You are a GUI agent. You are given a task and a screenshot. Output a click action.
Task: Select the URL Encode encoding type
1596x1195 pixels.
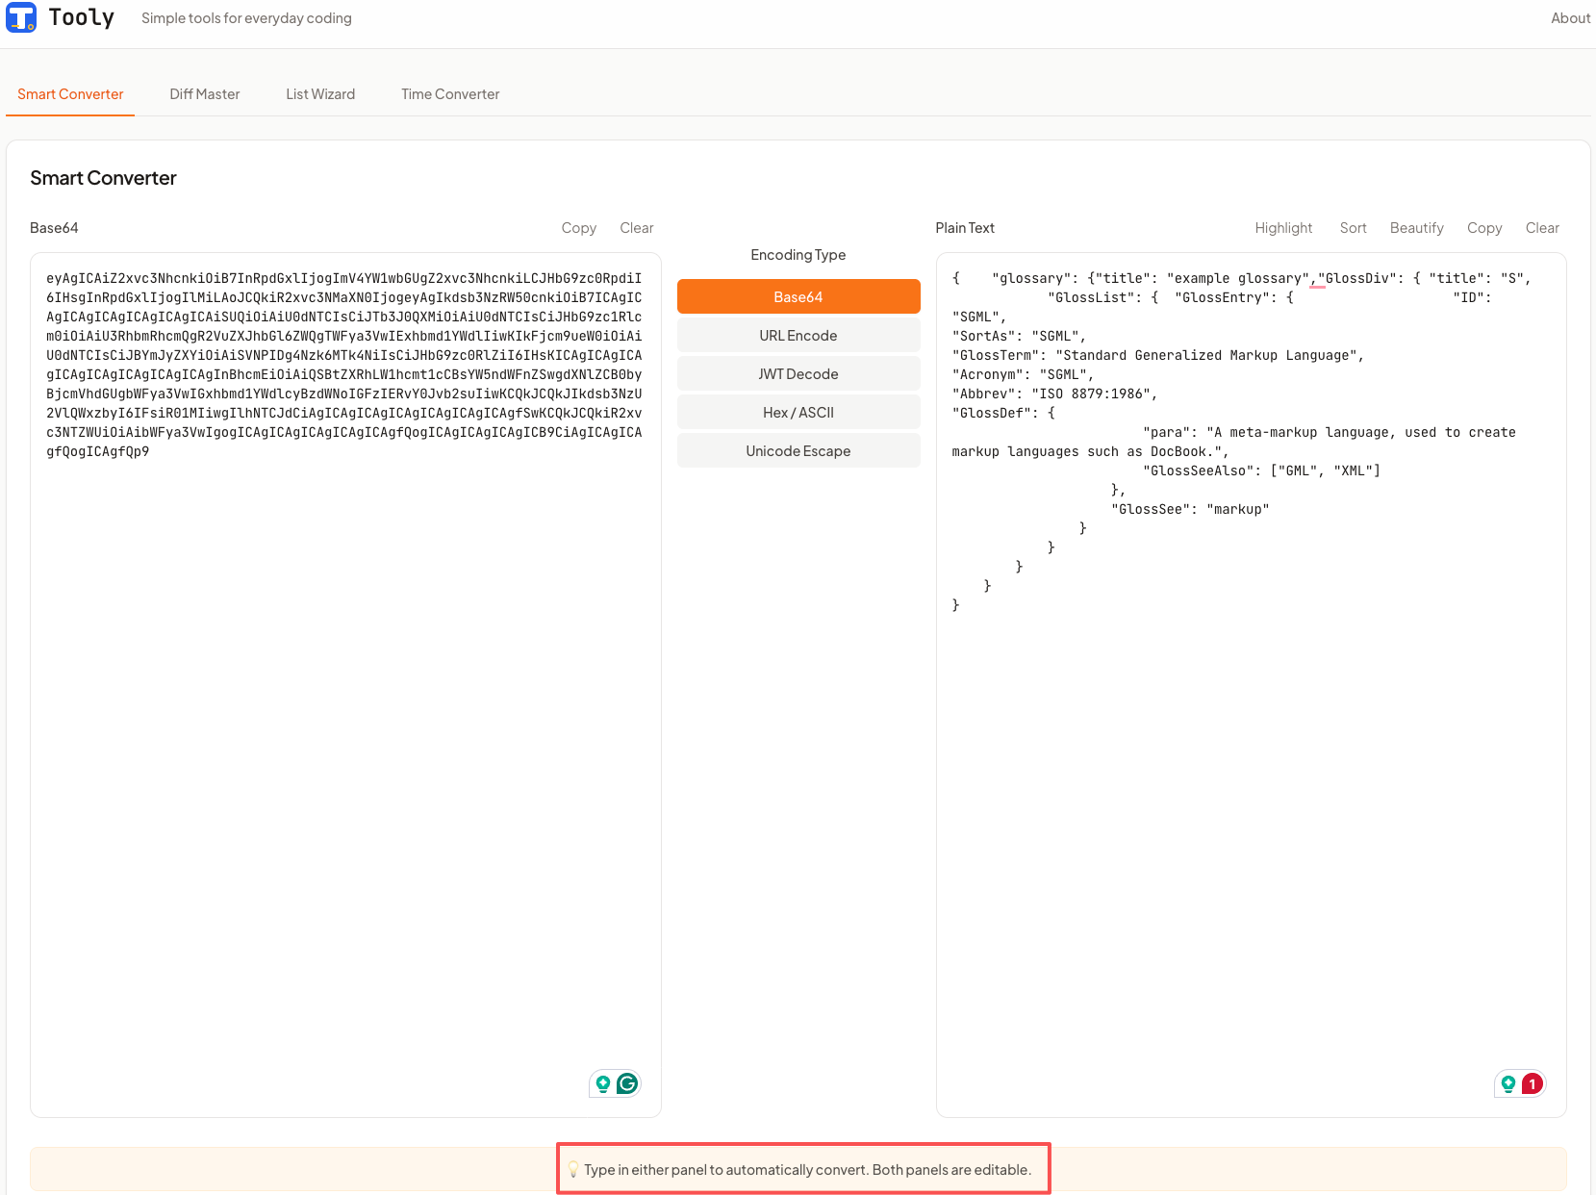[798, 335]
